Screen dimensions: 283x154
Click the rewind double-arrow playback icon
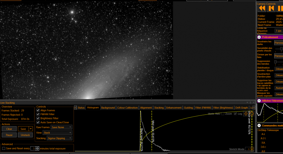pyautogui.click(x=262, y=8)
